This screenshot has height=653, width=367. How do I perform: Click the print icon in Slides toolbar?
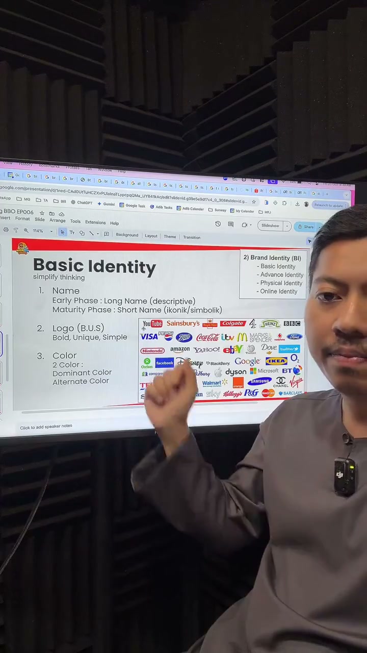(x=6, y=230)
